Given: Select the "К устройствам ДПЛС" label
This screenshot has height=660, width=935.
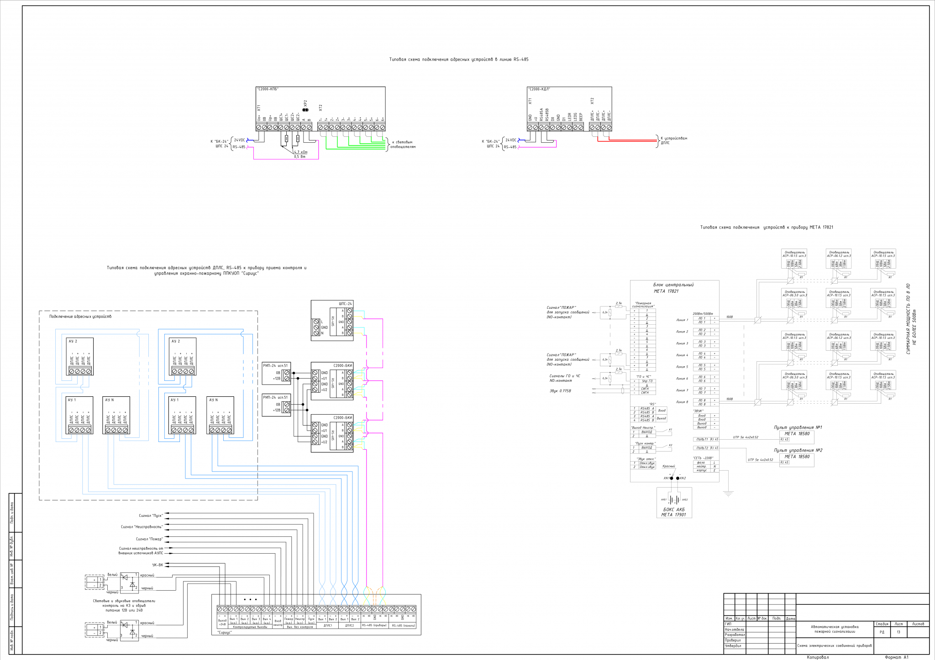Looking at the screenshot, I should [x=673, y=140].
